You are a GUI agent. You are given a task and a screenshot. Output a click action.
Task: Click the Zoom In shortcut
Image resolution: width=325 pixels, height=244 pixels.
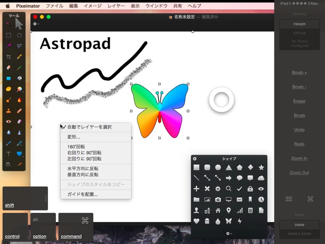tap(299, 158)
